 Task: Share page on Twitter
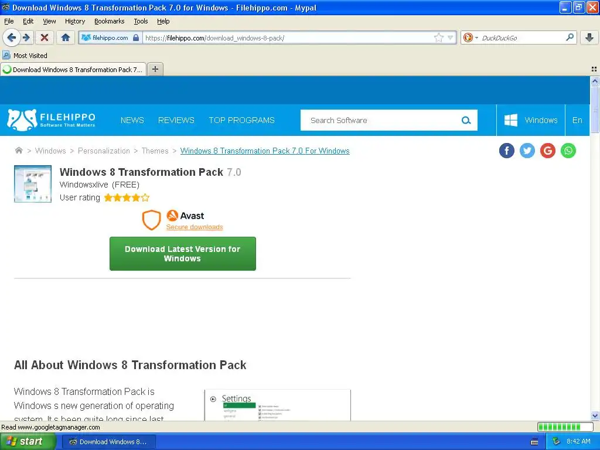(527, 151)
